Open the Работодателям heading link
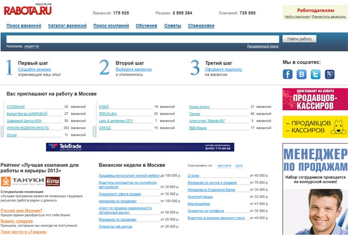The height and width of the screenshot is (235, 348). [x=315, y=10]
